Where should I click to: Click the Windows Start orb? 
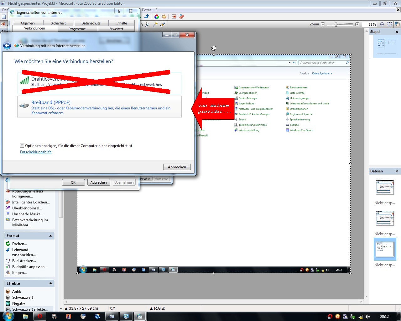pyautogui.click(x=8, y=316)
